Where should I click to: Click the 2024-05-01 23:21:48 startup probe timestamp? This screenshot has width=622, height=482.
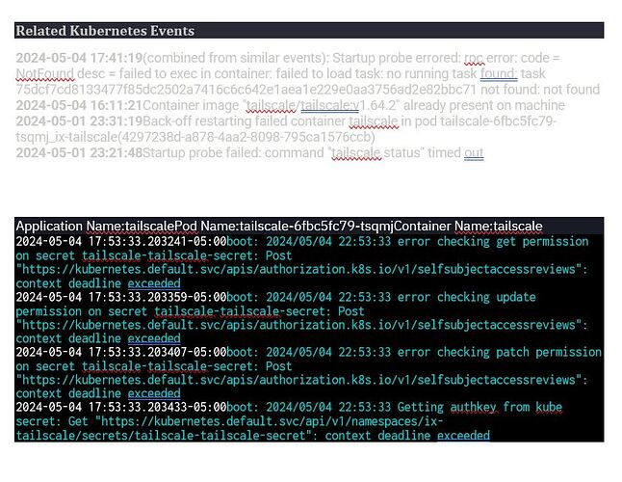[x=79, y=153]
